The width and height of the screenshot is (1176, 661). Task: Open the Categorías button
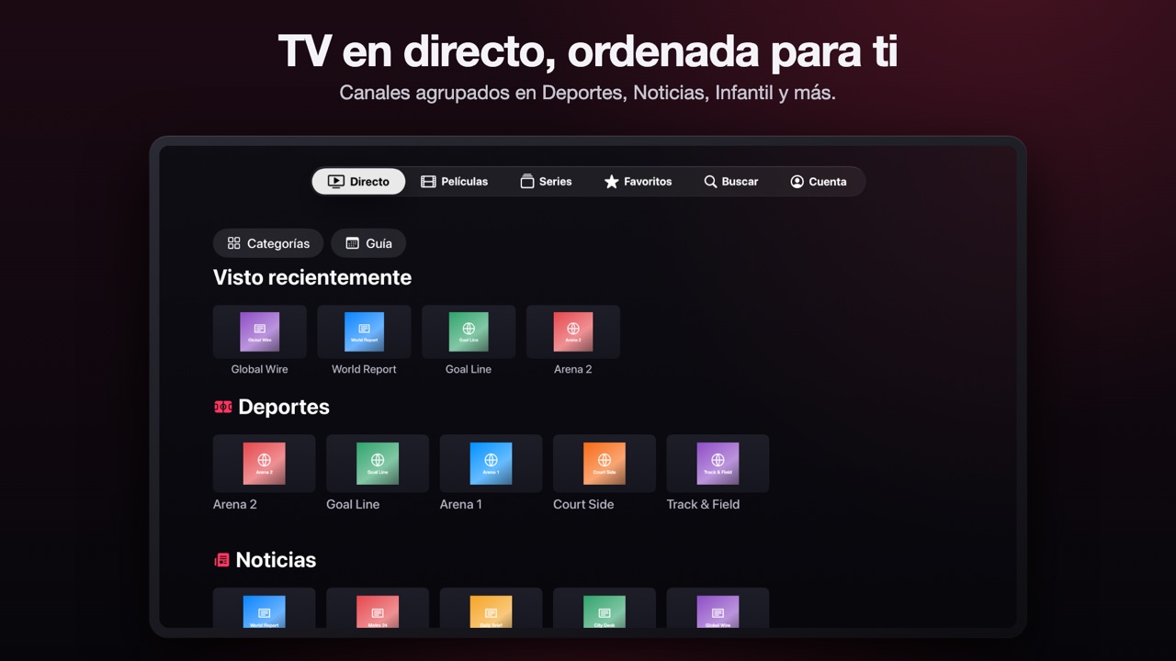point(268,243)
